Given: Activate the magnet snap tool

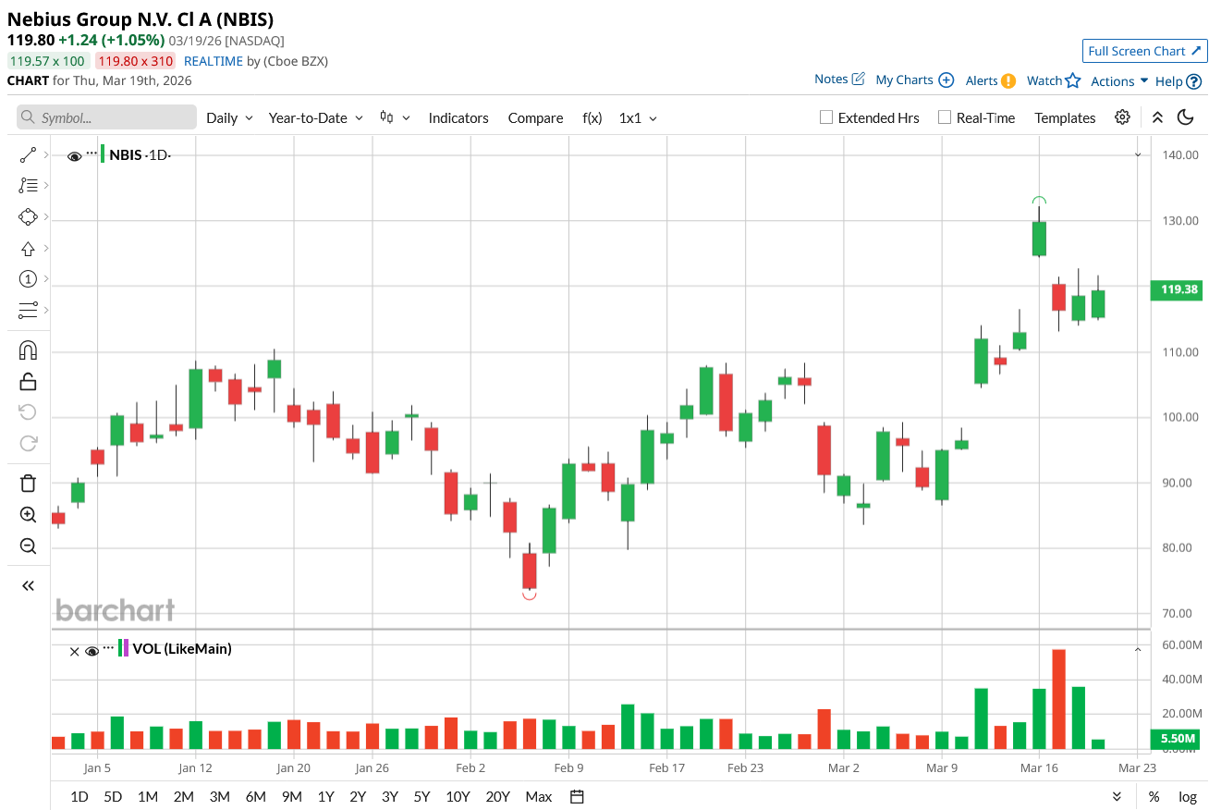Looking at the screenshot, I should click(x=28, y=350).
